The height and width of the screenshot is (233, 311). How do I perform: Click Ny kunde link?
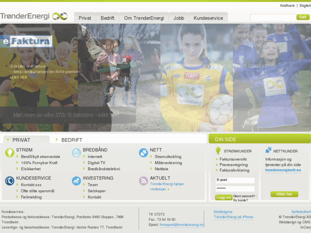click(x=240, y=200)
